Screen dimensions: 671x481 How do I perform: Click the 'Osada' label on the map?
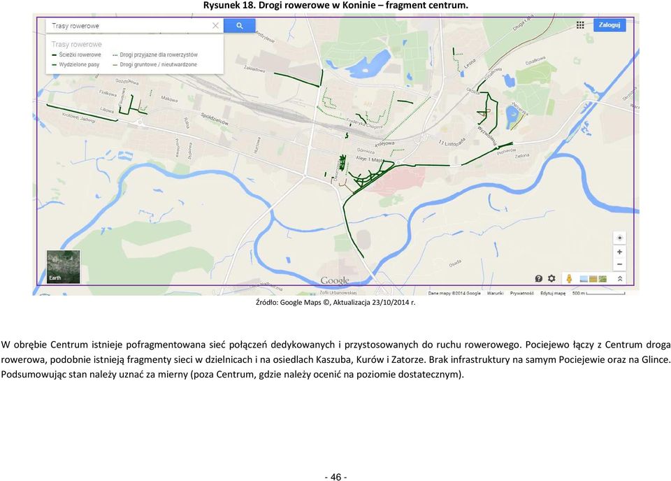(455, 263)
